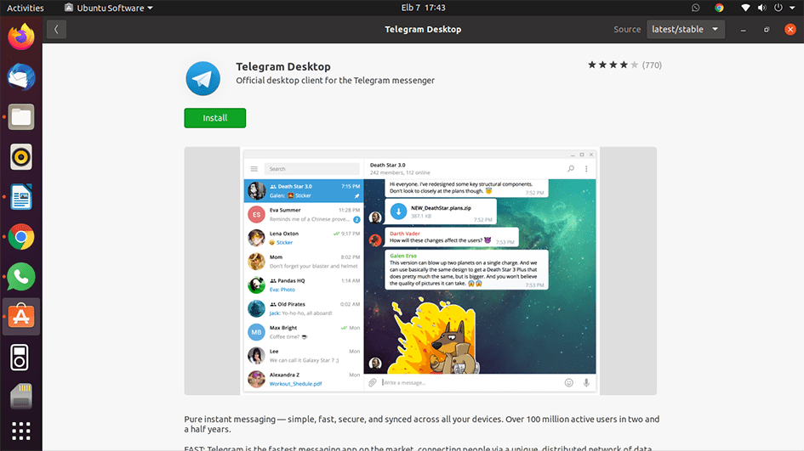The width and height of the screenshot is (804, 451).
Task: Click the Galen Erso sender name
Action: pos(403,256)
